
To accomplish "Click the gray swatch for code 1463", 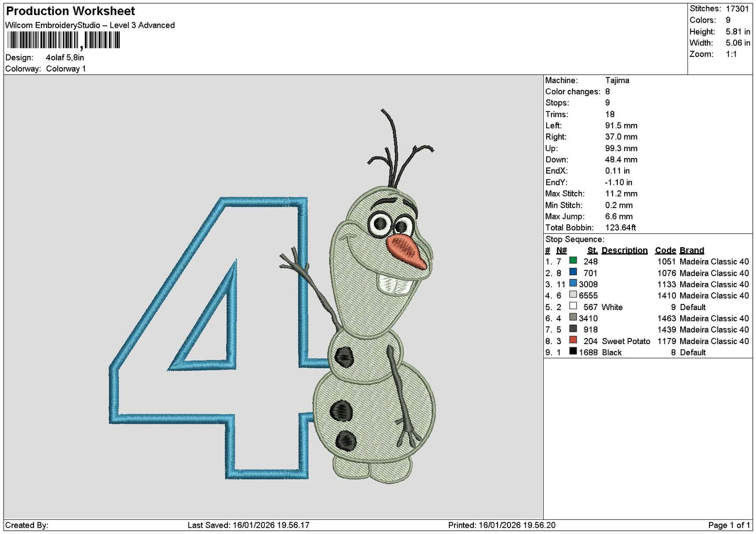I will [573, 317].
